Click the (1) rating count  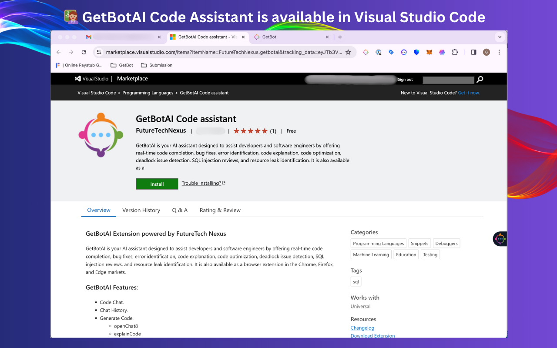273,131
